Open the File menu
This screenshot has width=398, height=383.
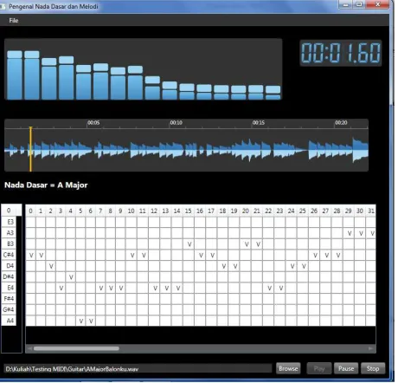tap(14, 21)
